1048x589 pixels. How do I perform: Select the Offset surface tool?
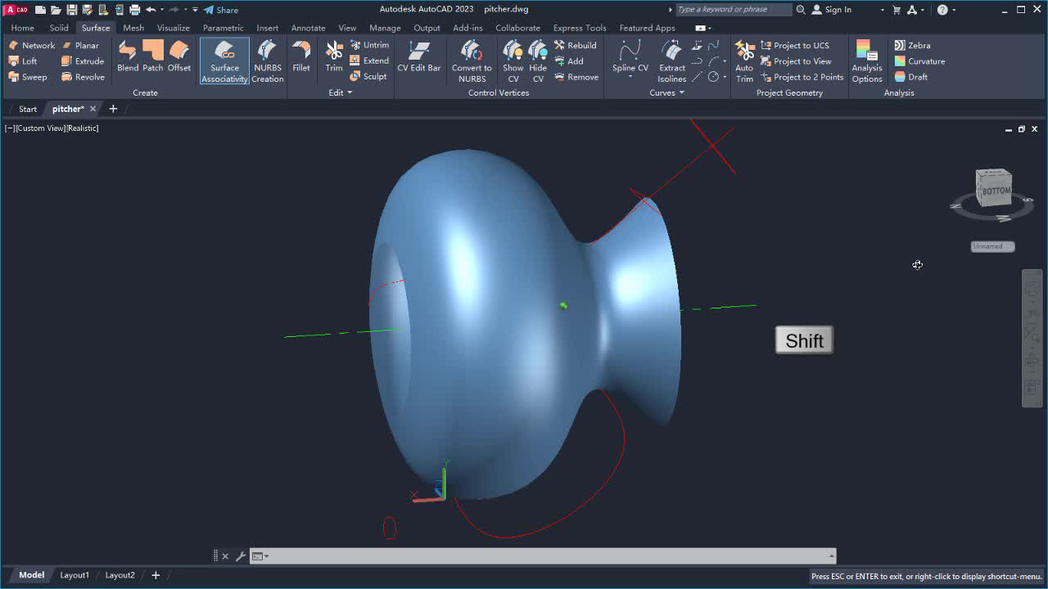tap(178, 57)
